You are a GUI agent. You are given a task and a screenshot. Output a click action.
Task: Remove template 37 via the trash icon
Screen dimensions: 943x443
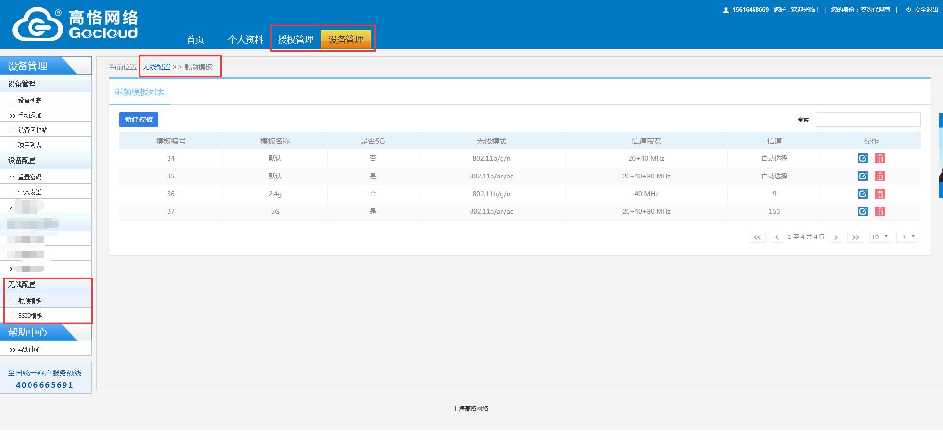click(x=880, y=211)
